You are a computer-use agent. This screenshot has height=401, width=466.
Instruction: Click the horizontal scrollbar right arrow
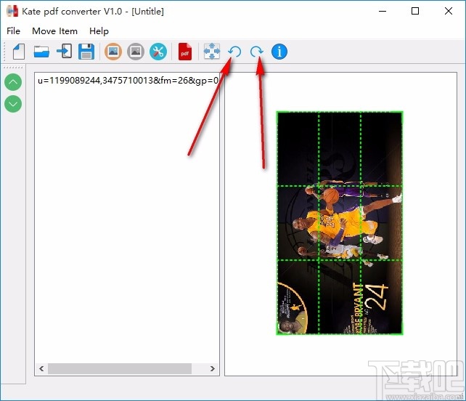pyautogui.click(x=212, y=368)
